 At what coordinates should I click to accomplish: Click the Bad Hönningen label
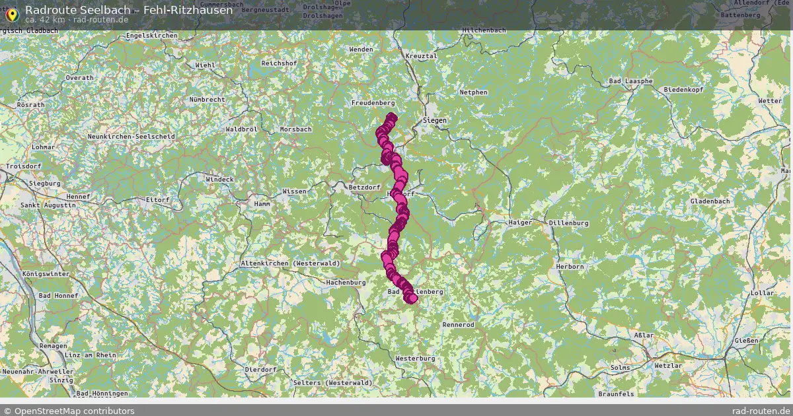[x=102, y=394]
